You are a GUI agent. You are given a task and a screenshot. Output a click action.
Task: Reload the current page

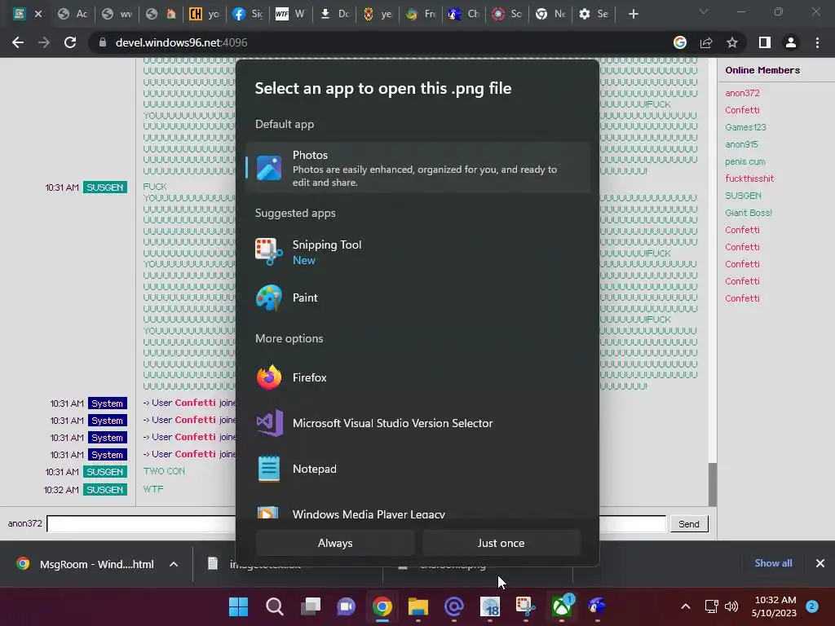click(x=70, y=42)
